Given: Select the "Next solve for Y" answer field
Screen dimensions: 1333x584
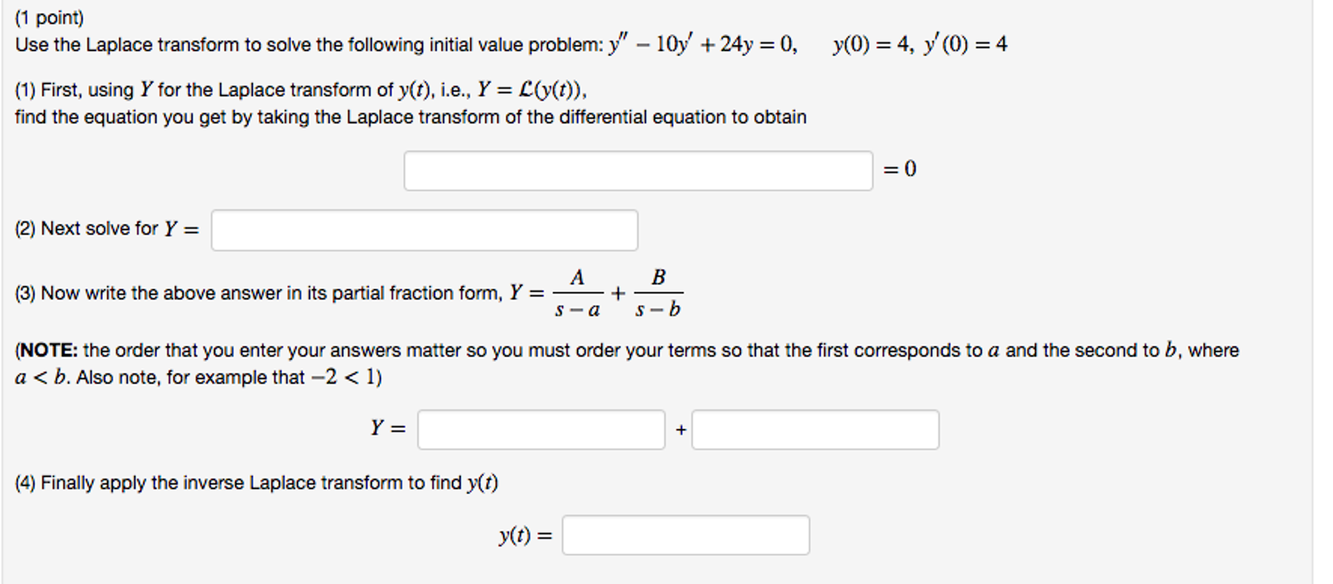Looking at the screenshot, I should click(423, 230).
